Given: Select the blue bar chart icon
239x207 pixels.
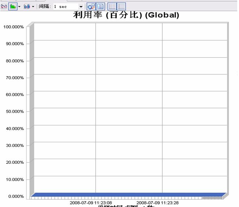Looking at the screenshot, I should point(27,7).
